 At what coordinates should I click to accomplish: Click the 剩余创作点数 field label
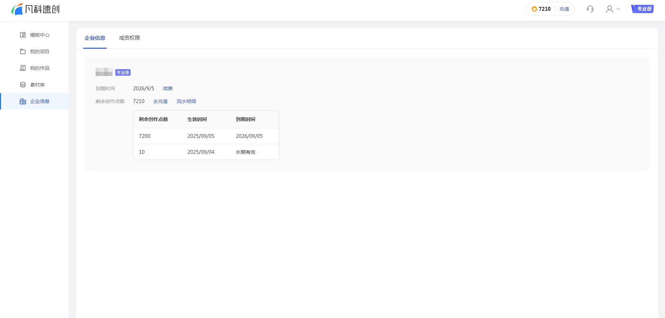[110, 101]
